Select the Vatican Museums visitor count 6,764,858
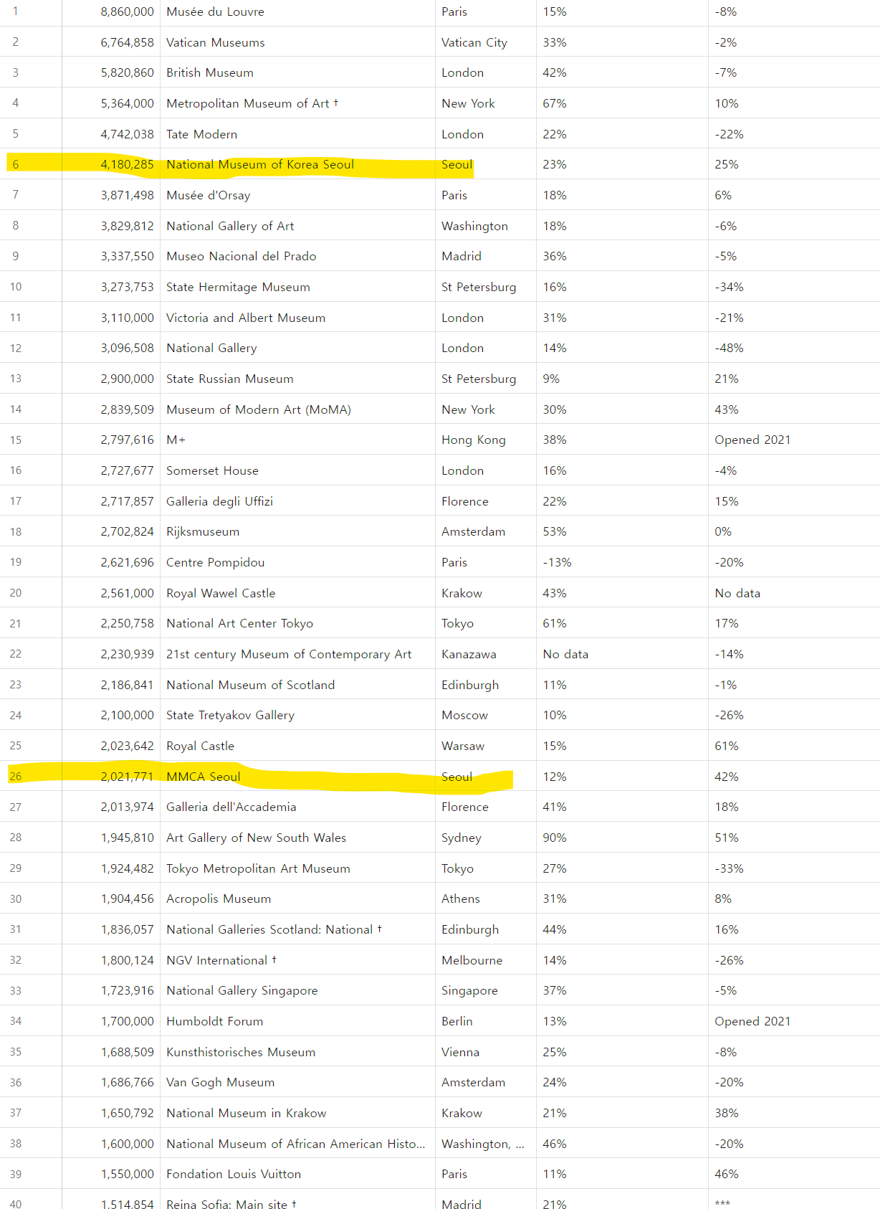Image resolution: width=880 pixels, height=1209 pixels. point(127,43)
